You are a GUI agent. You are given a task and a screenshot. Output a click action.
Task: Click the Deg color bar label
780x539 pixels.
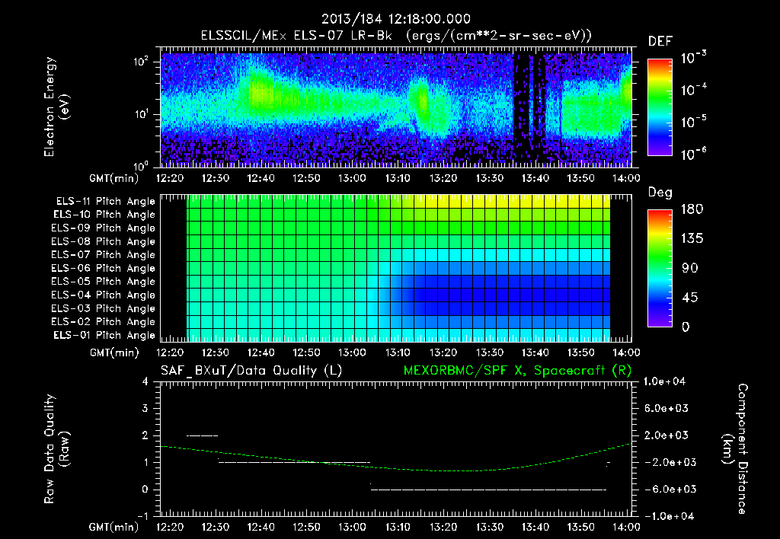(660, 193)
